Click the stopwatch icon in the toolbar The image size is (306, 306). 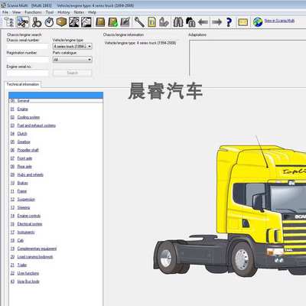click(x=49, y=22)
